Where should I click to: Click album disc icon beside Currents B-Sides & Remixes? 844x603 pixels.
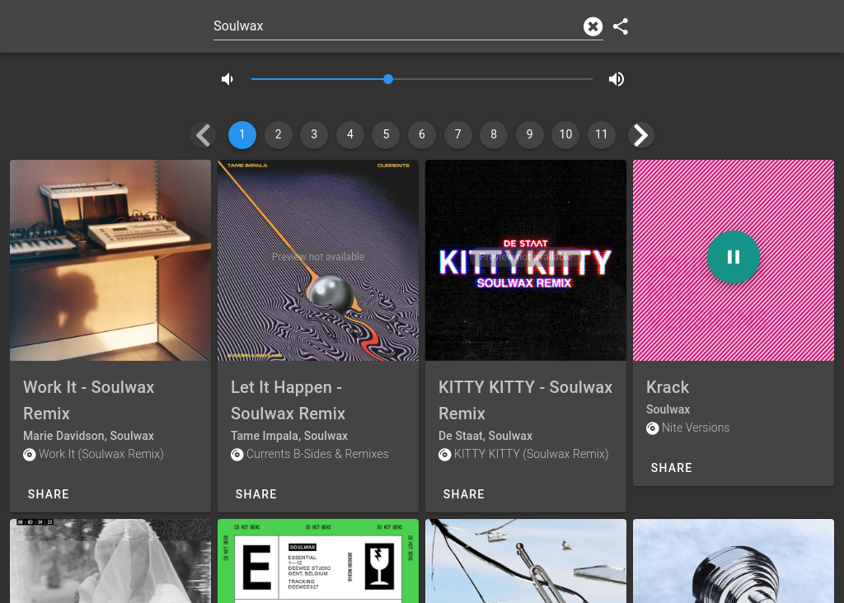[237, 455]
